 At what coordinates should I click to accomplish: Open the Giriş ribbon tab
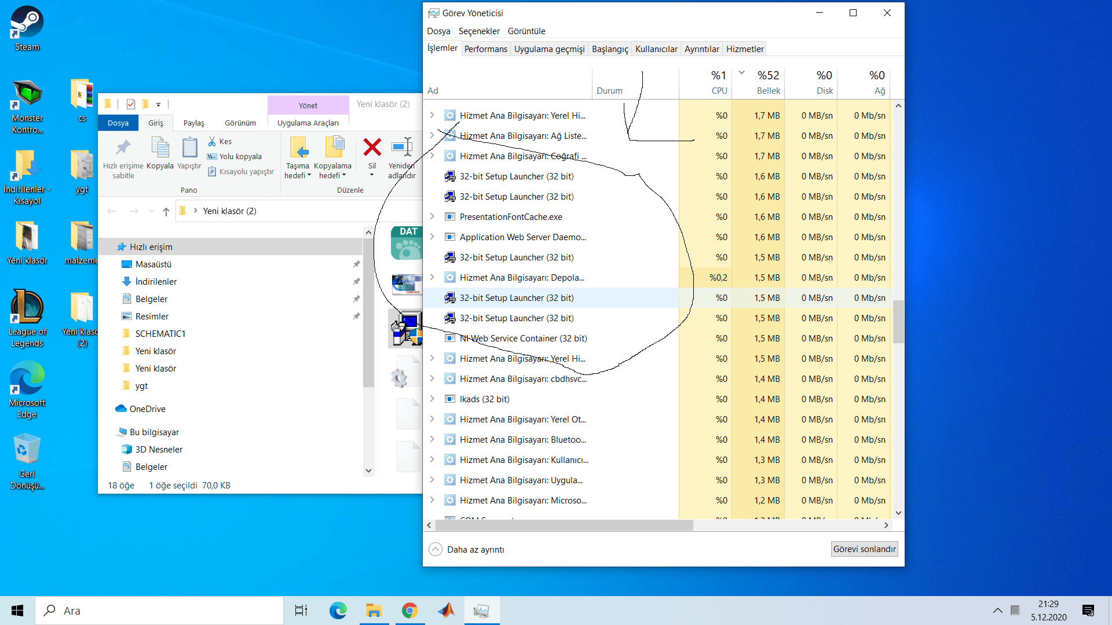coord(156,123)
